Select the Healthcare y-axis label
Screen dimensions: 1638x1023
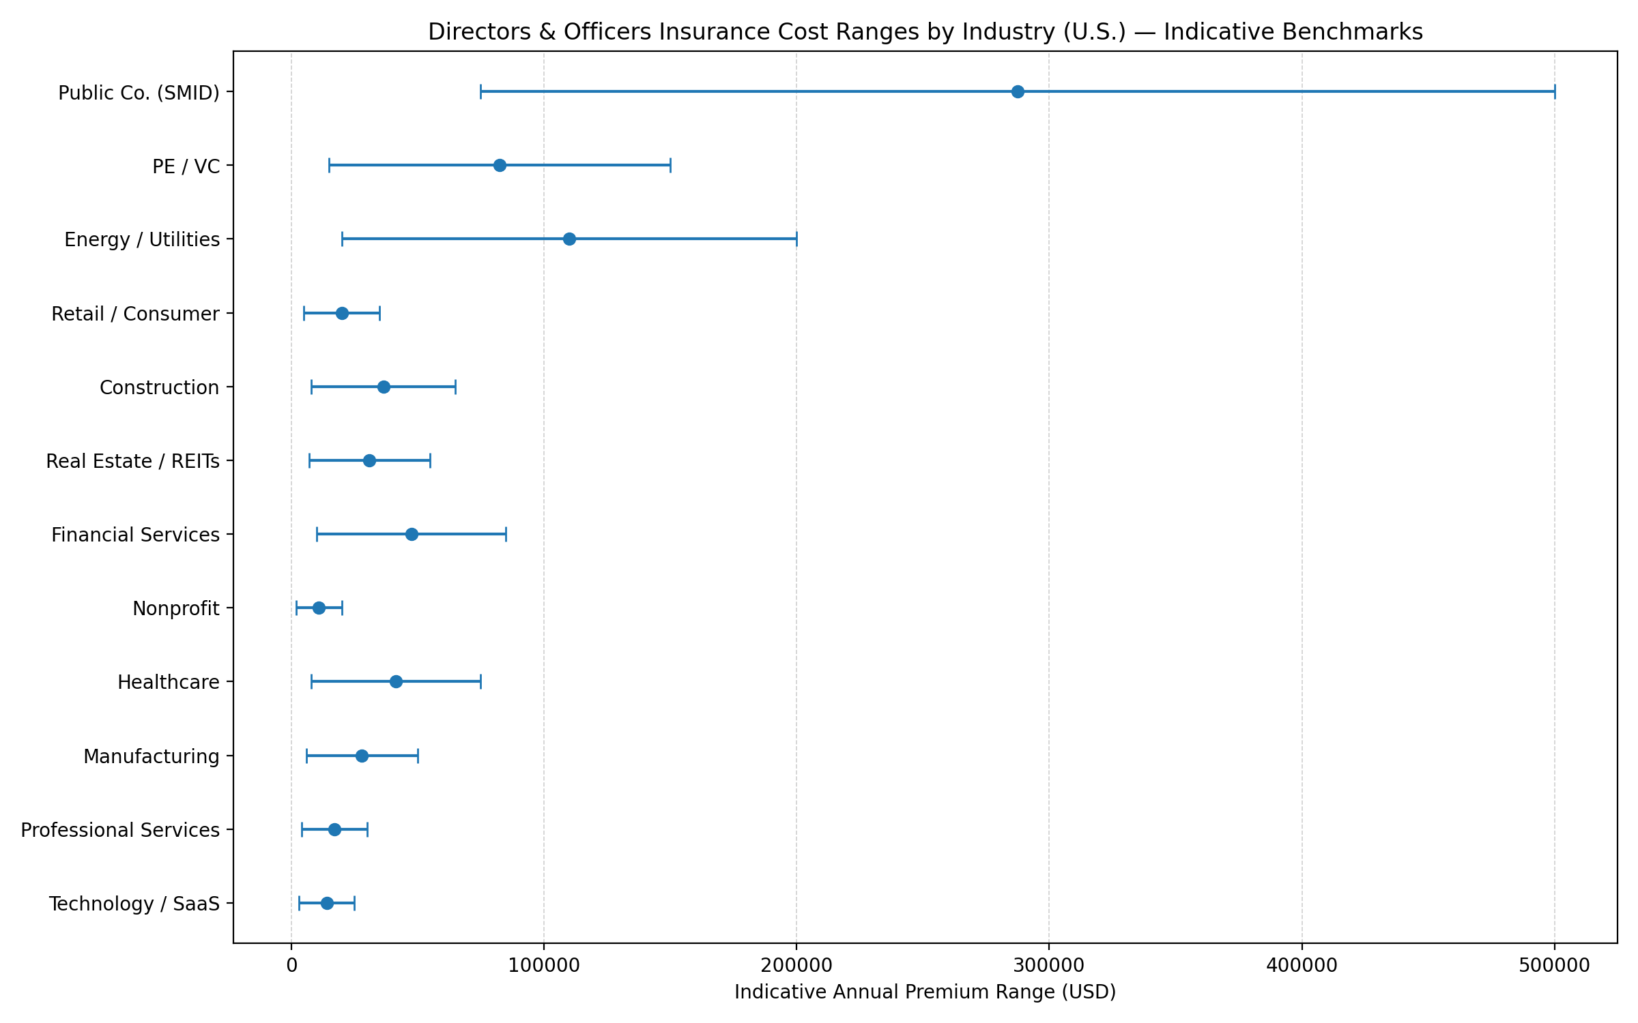click(168, 681)
